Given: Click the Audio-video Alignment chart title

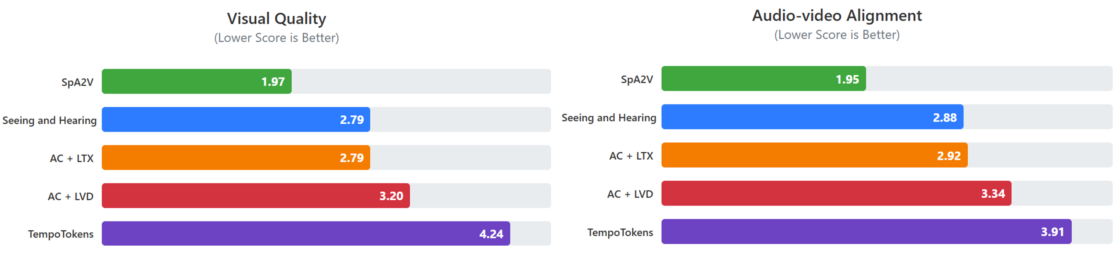Looking at the screenshot, I should click(x=837, y=16).
